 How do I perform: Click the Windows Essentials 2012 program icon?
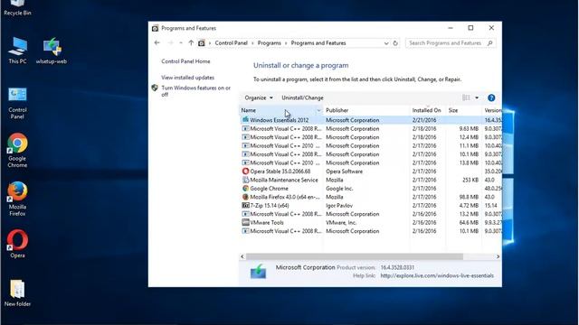click(245, 120)
